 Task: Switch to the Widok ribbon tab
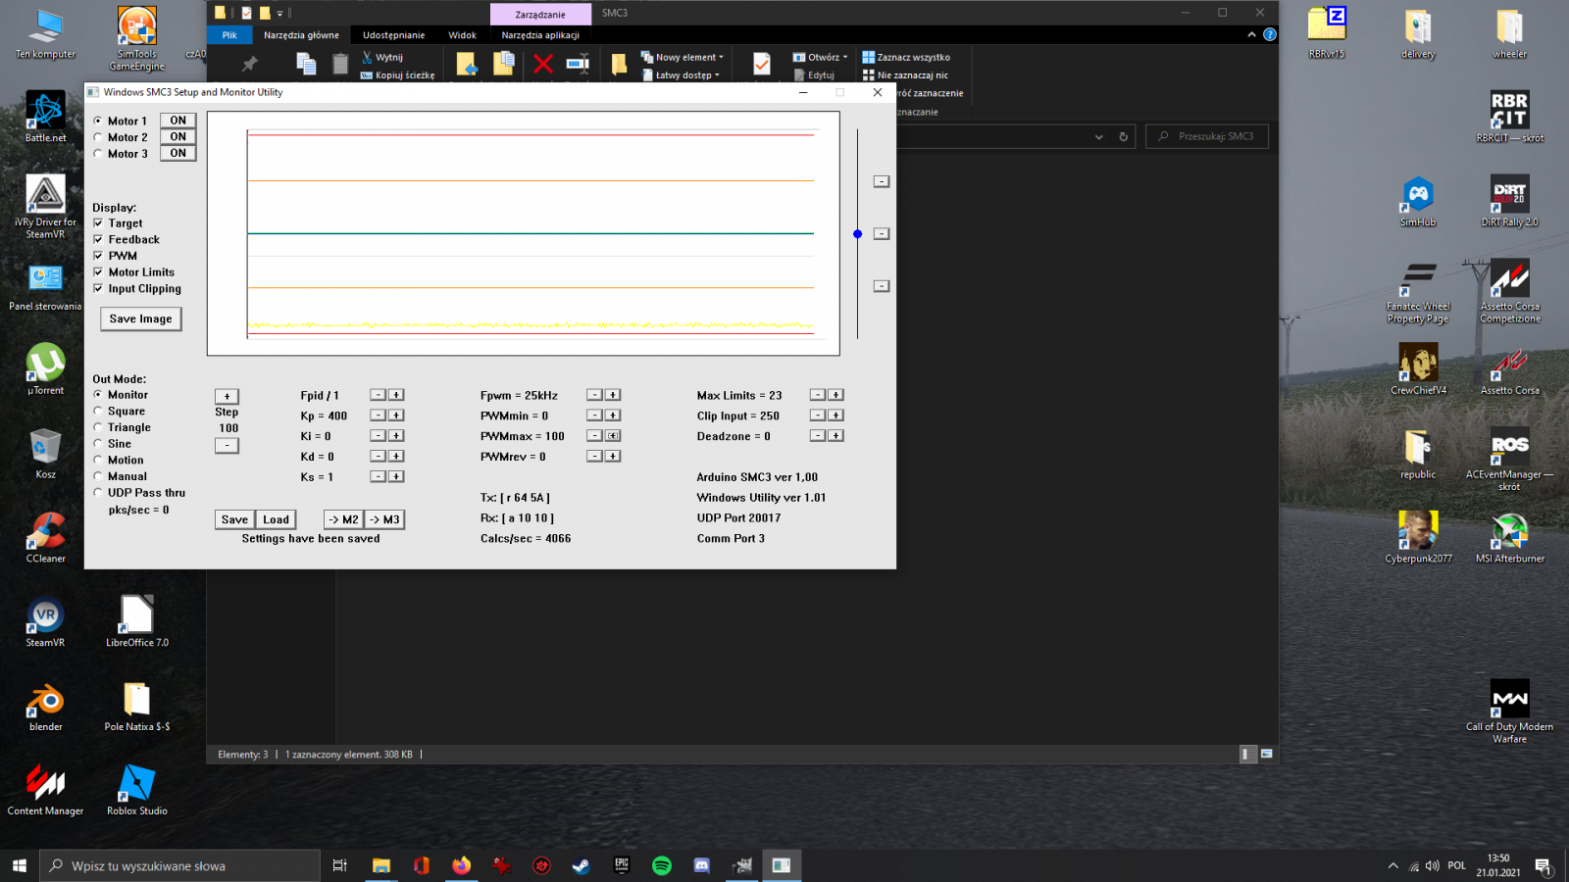coord(462,35)
